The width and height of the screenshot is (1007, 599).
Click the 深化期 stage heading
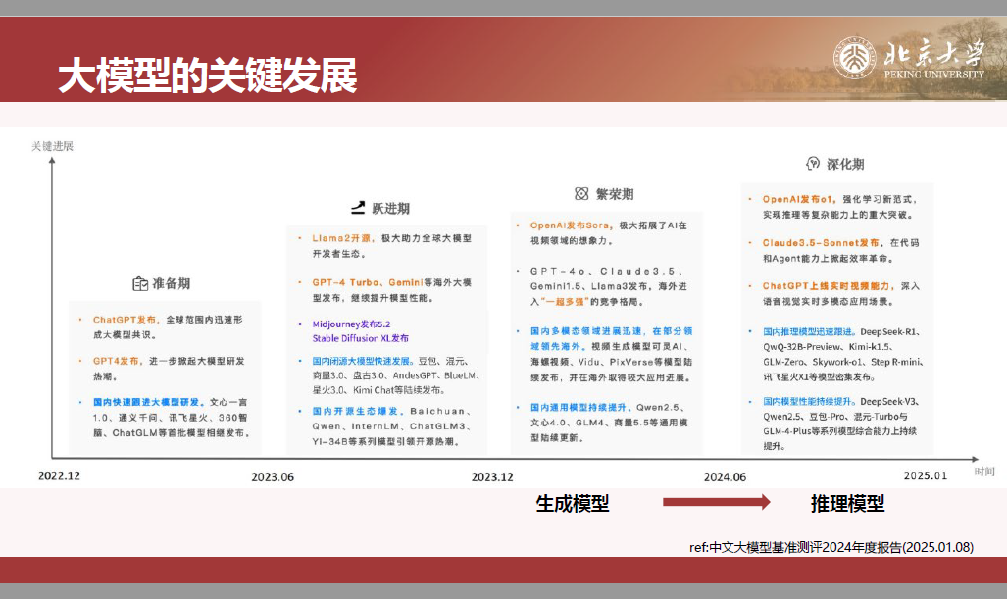pos(845,164)
